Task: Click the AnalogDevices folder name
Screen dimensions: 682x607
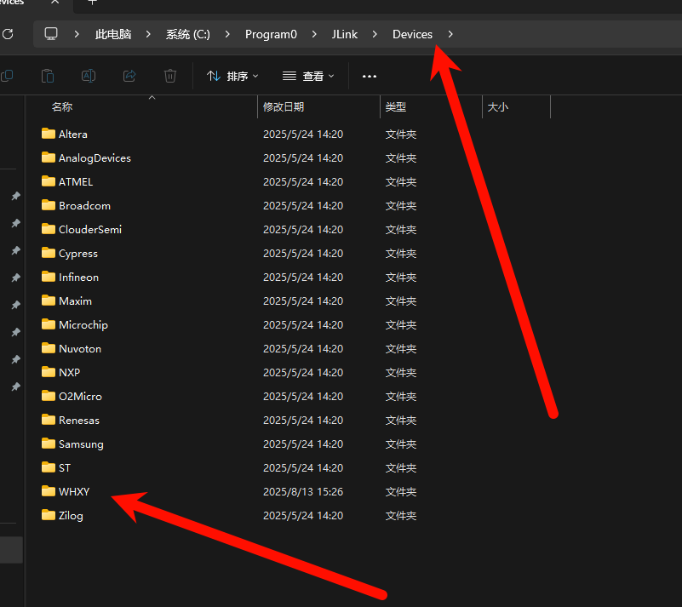Action: point(95,158)
